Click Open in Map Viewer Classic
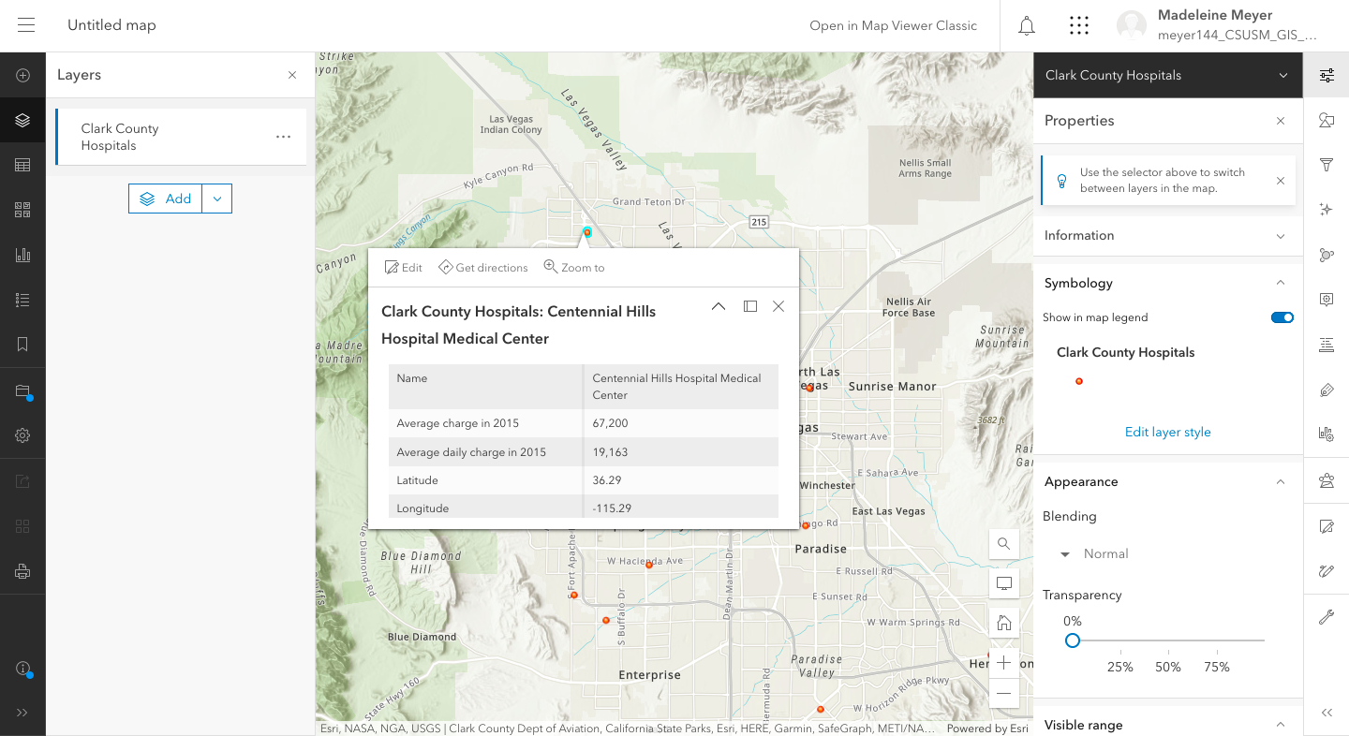This screenshot has width=1349, height=736. pos(893,25)
